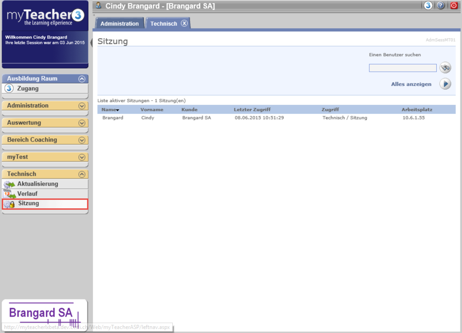
Task: Click the Alles anzeigen play arrow icon
Action: (445, 84)
